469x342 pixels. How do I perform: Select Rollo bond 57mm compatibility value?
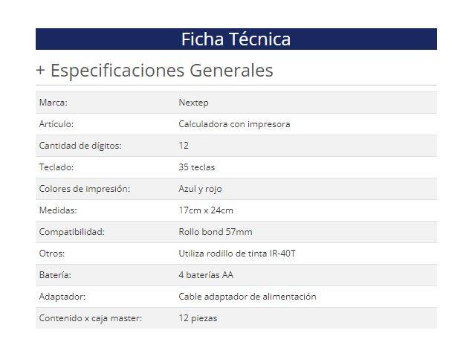point(216,232)
